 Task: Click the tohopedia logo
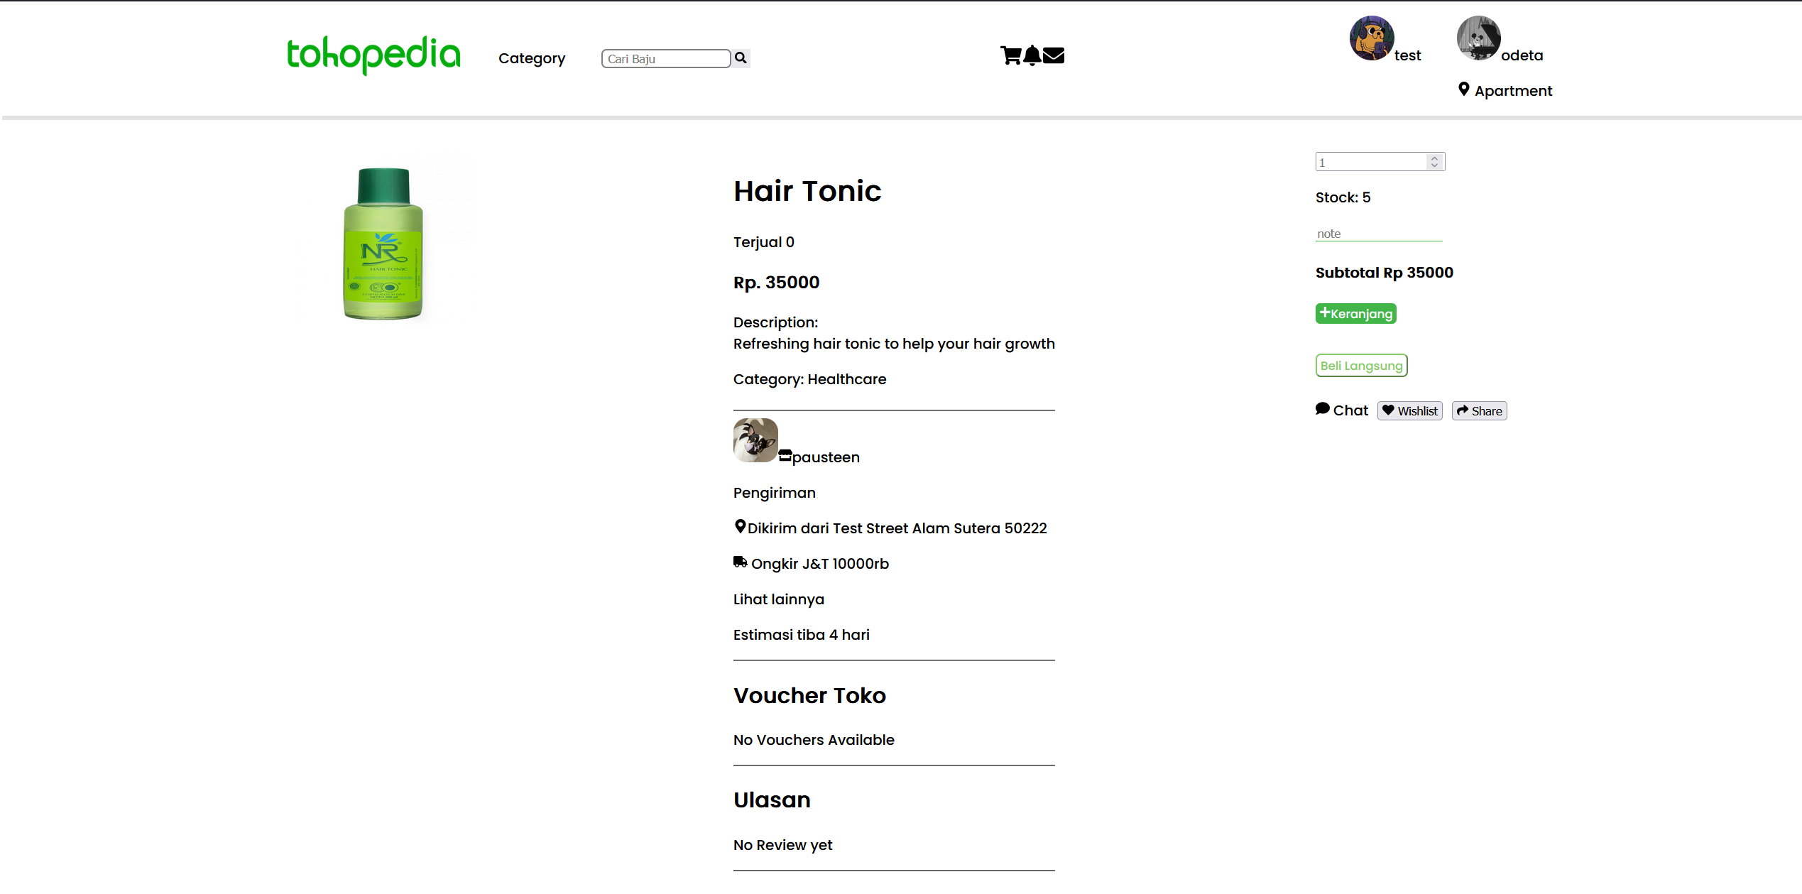coord(374,55)
